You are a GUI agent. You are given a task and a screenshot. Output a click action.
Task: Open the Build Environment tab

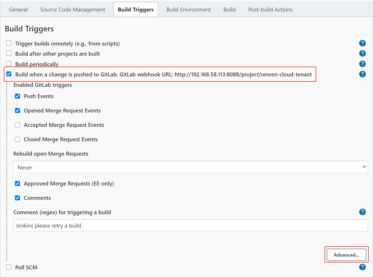(x=188, y=9)
